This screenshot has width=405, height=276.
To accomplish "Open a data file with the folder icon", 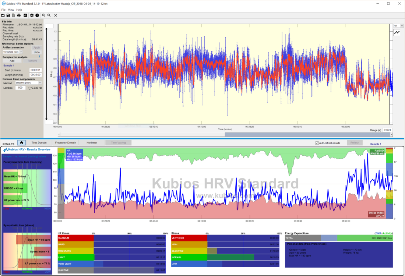I will pos(3,15).
